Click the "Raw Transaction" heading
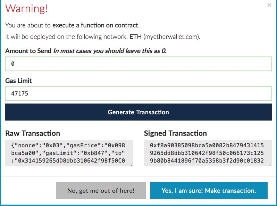This screenshot has height=206, width=277. [x=33, y=133]
